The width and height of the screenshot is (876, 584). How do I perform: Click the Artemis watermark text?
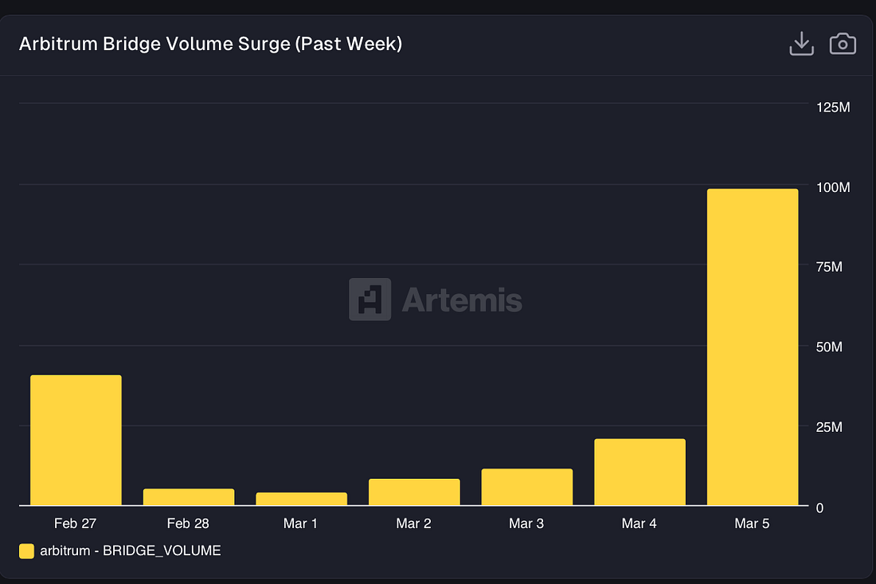coord(462,300)
